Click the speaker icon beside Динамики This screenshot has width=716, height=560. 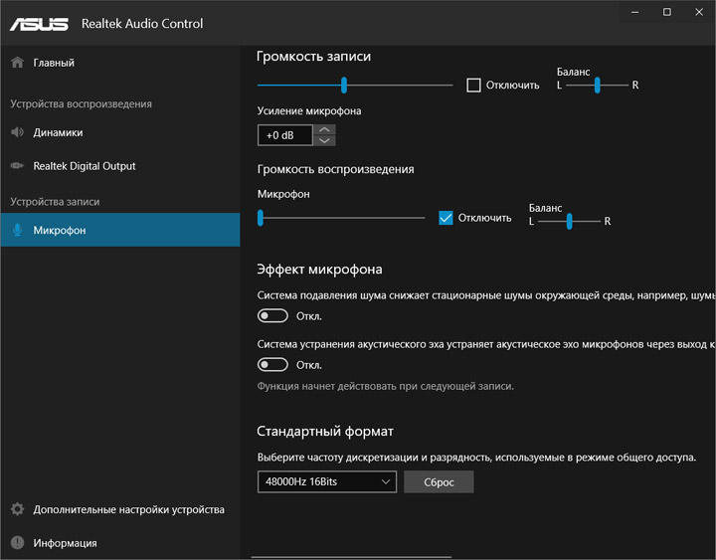point(17,132)
